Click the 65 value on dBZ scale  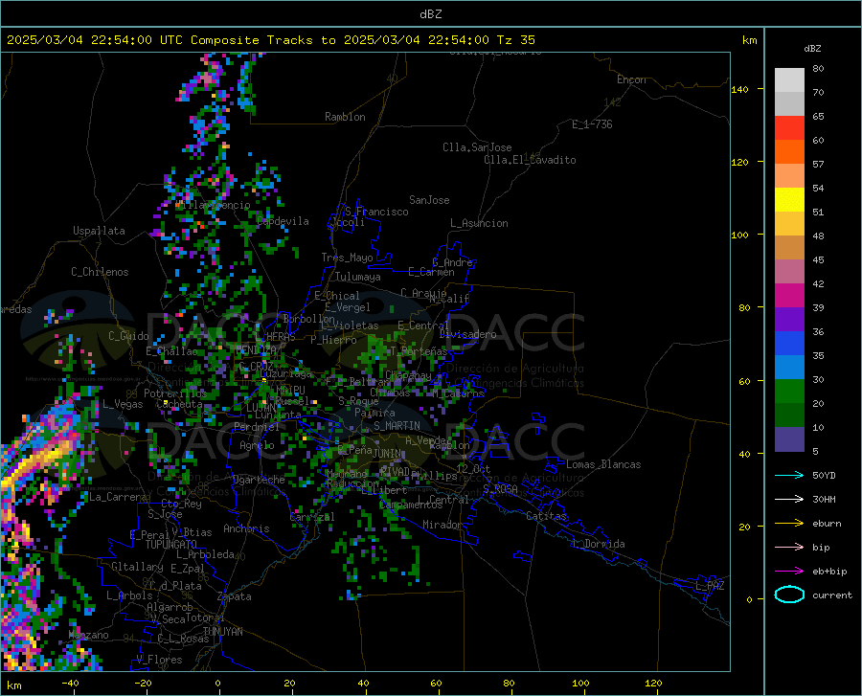pyautogui.click(x=818, y=117)
